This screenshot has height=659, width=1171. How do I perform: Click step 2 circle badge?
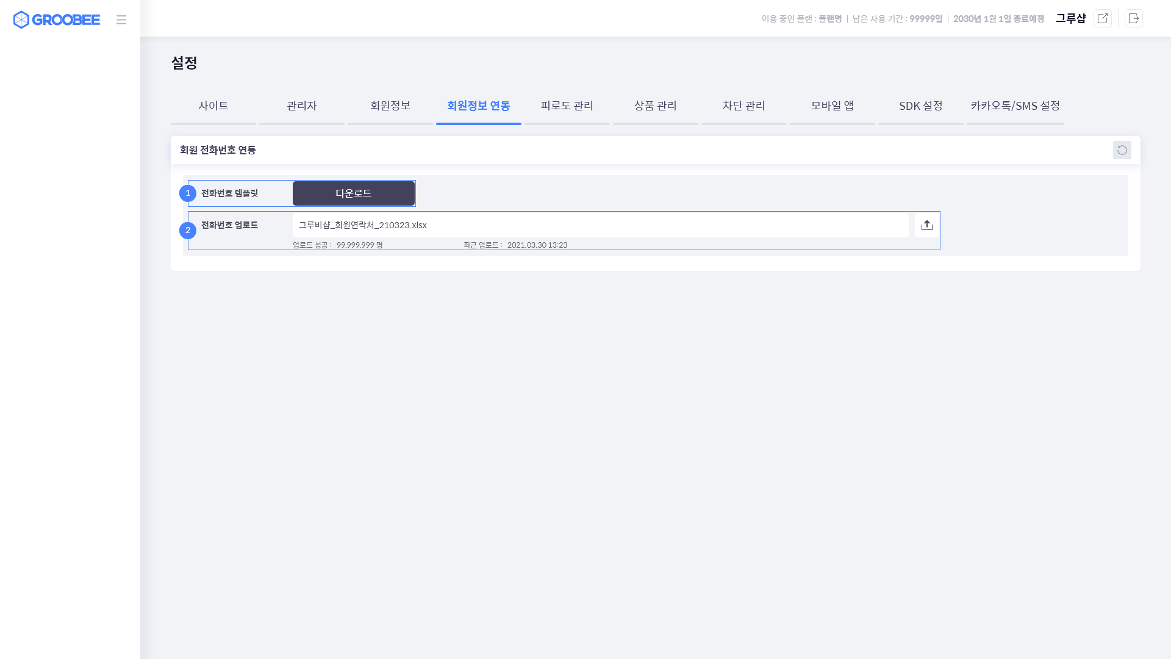point(188,231)
